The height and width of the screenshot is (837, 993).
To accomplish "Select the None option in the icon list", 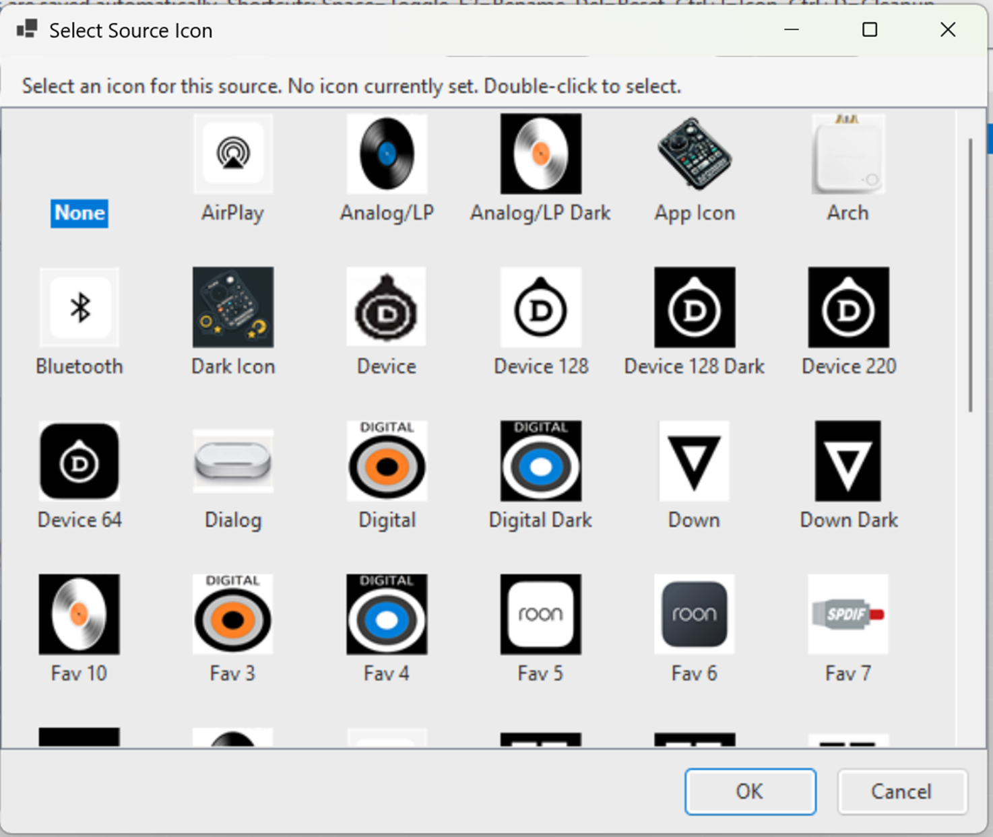I will 79,213.
